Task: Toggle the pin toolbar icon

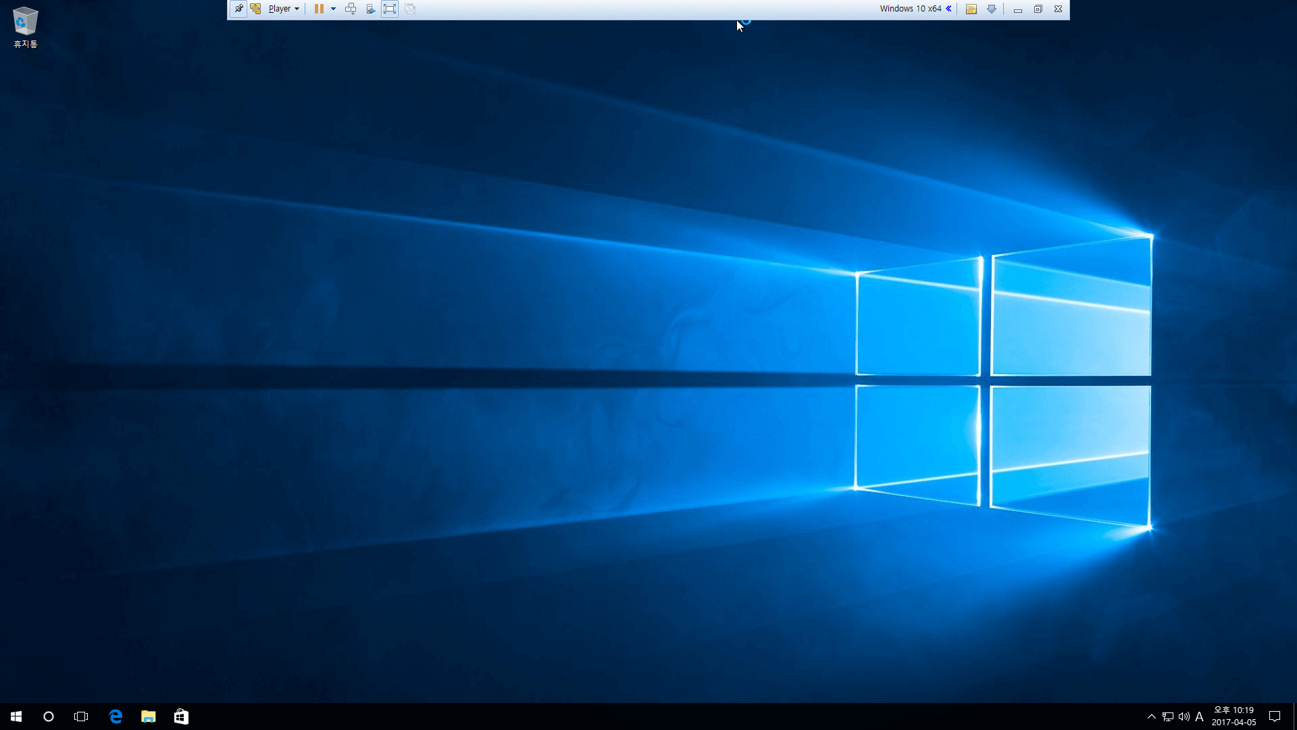Action: (238, 9)
